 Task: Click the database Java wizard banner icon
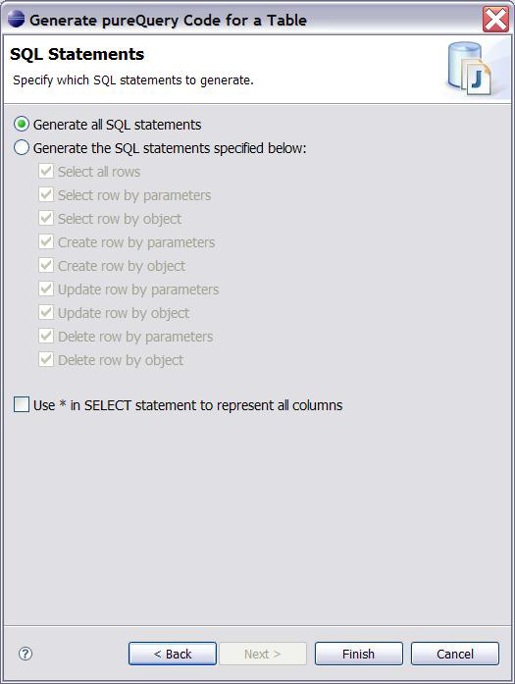(469, 69)
